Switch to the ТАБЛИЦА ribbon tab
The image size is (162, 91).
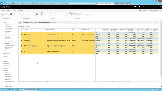pos(14,11)
